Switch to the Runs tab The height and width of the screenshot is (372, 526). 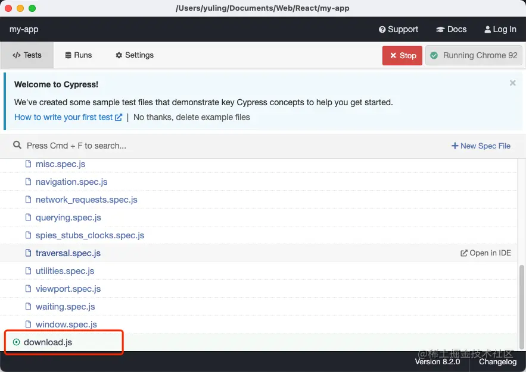(79, 55)
